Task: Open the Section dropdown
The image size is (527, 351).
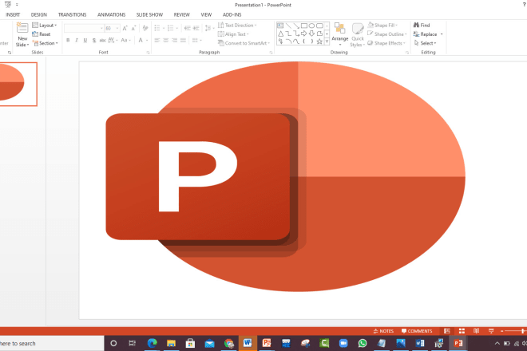Action: tap(46, 43)
